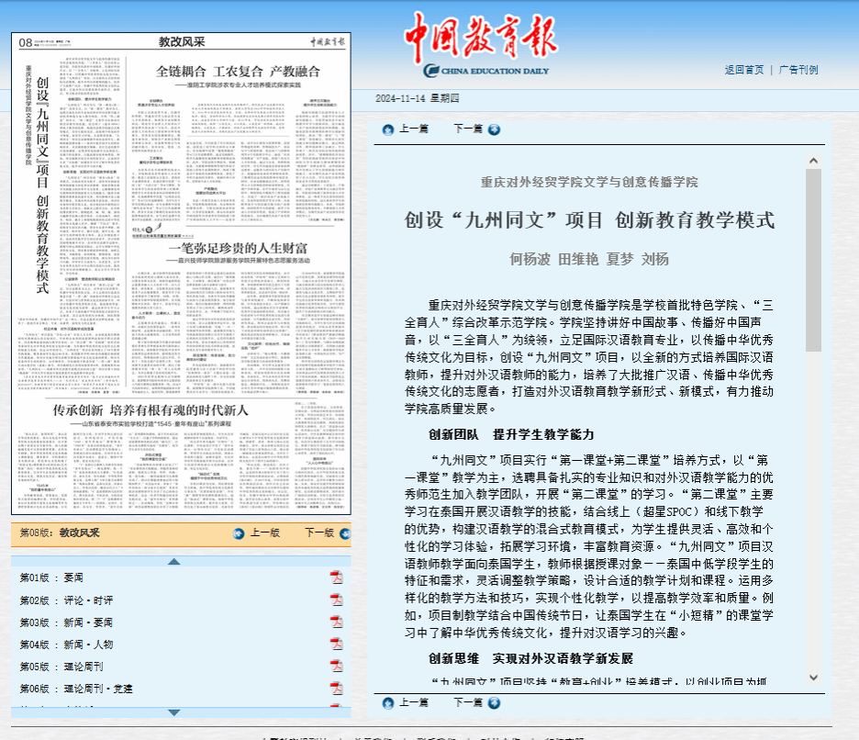Open the 广告刊例 link
This screenshot has width=859, height=740.
pyautogui.click(x=798, y=70)
